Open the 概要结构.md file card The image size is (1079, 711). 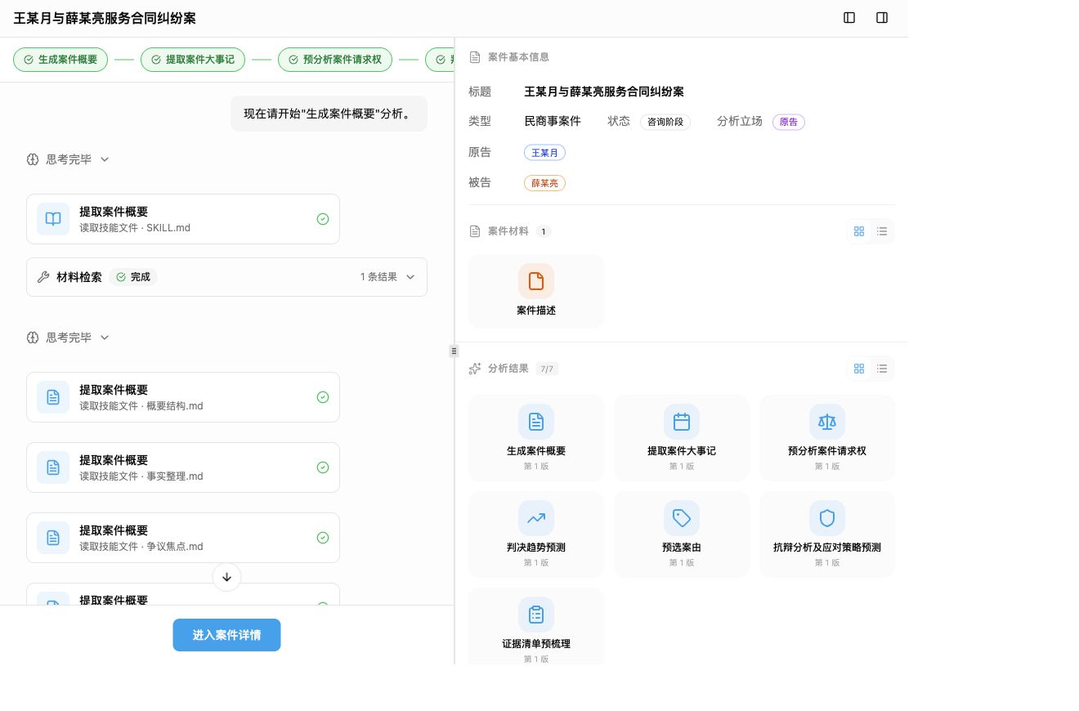[183, 397]
